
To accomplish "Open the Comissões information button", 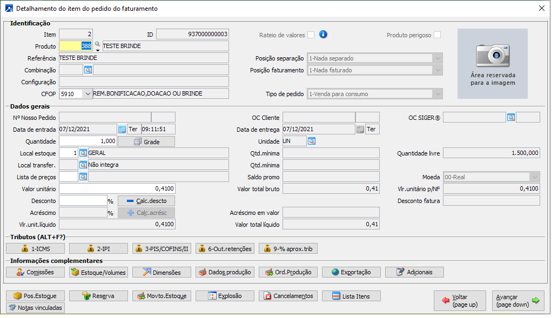I will [x=35, y=272].
